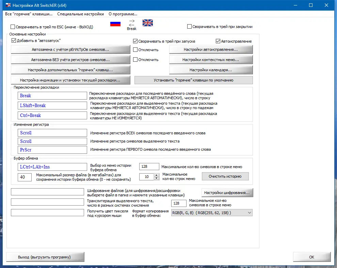Check Отключить next to case-sensitive autoreplace
The height and width of the screenshot is (268, 337).
point(135,50)
